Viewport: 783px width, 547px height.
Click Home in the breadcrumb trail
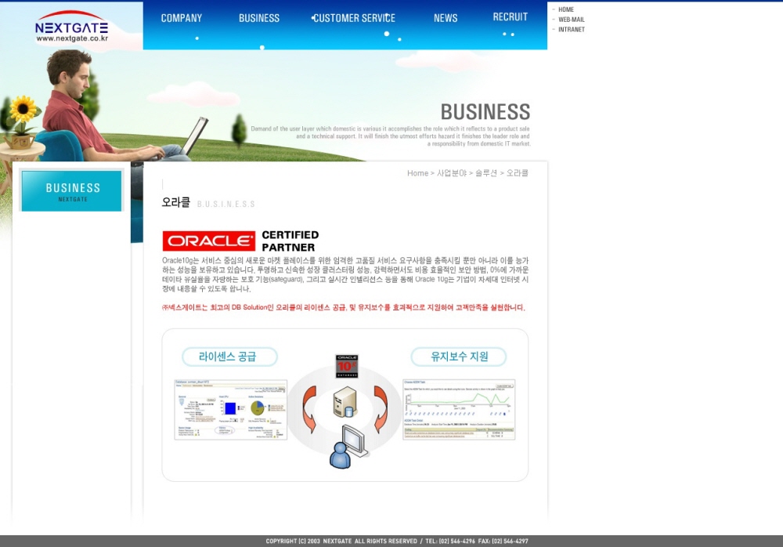pyautogui.click(x=417, y=173)
